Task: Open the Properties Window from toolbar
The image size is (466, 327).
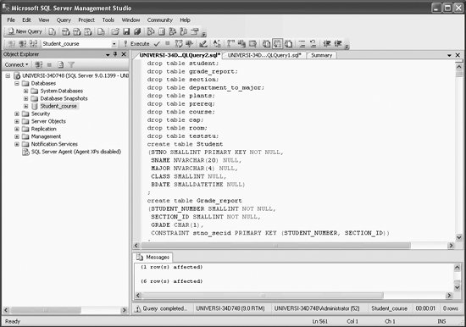Action: click(x=195, y=31)
